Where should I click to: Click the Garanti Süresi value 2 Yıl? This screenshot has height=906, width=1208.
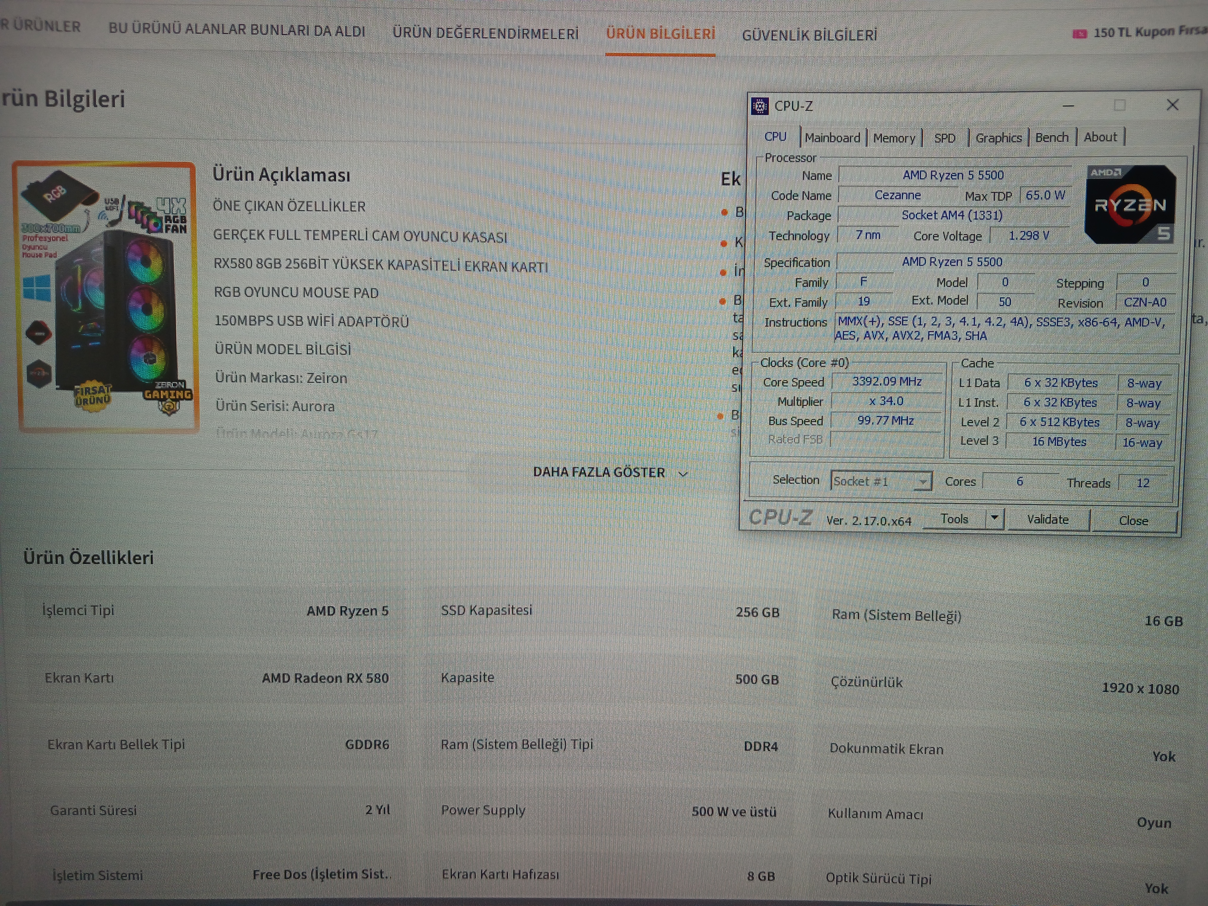pyautogui.click(x=377, y=810)
